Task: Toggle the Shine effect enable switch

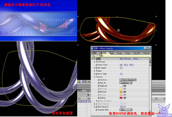Action: pyautogui.click(x=94, y=59)
